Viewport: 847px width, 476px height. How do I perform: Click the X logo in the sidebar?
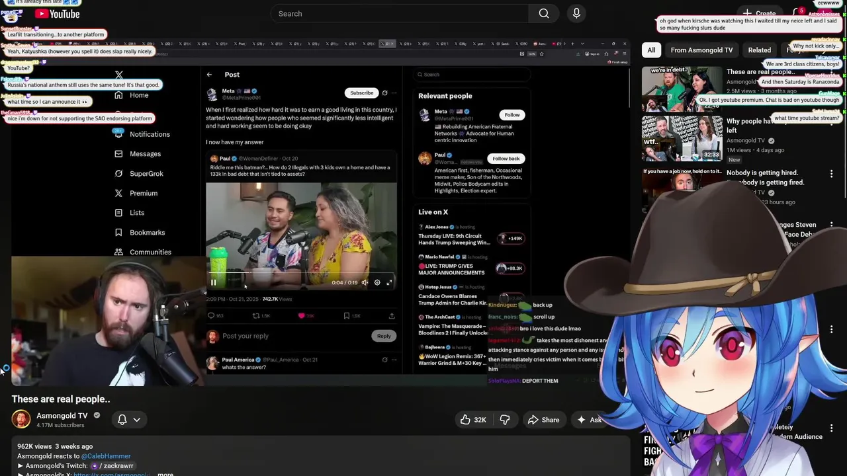pyautogui.click(x=118, y=75)
